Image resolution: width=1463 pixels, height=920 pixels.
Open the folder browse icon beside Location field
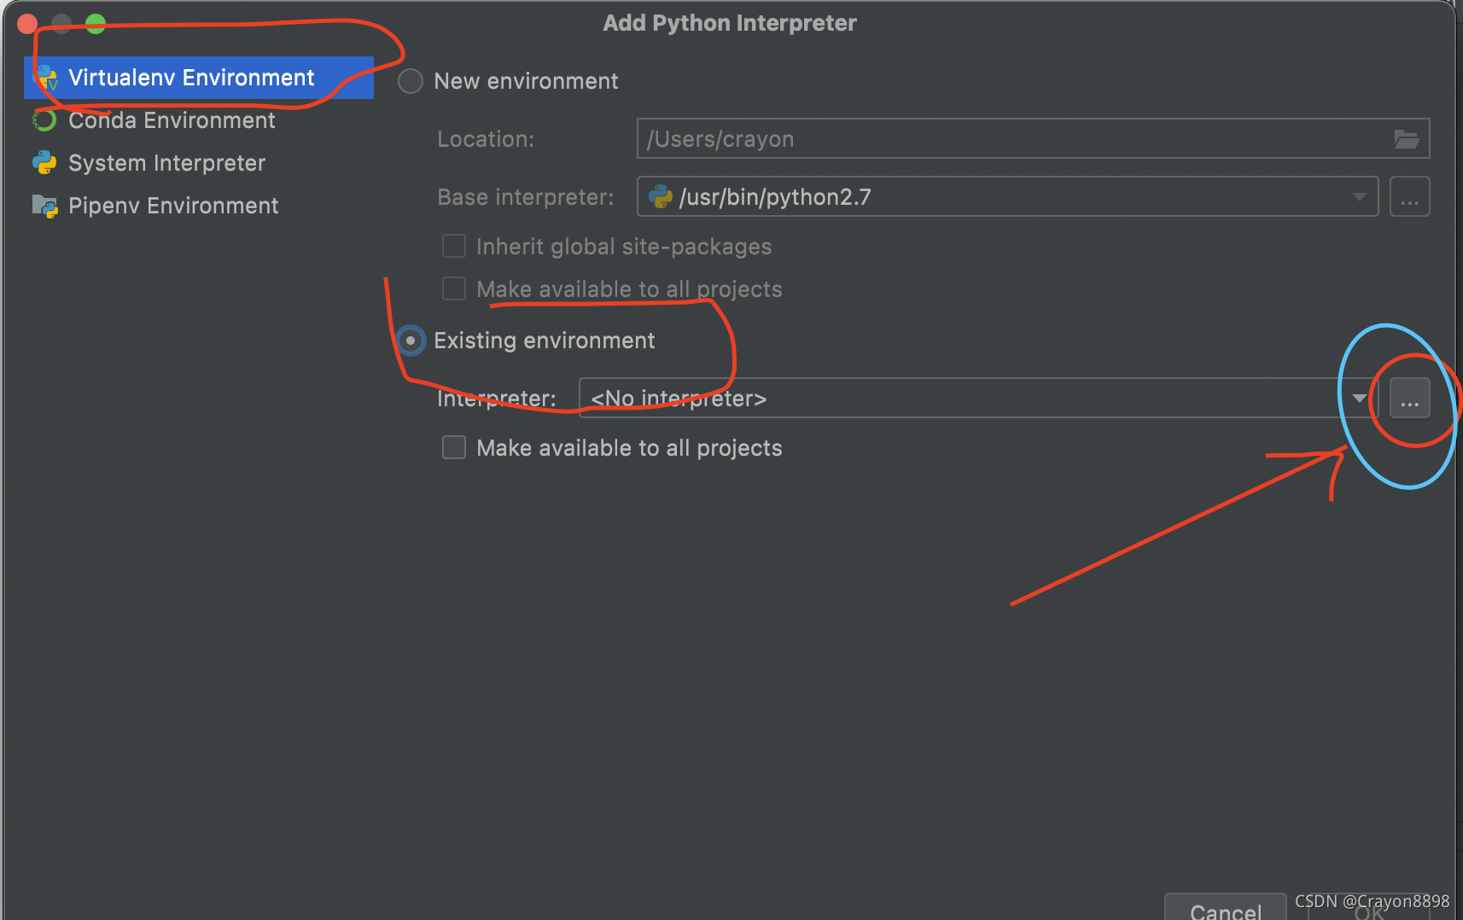1407,138
